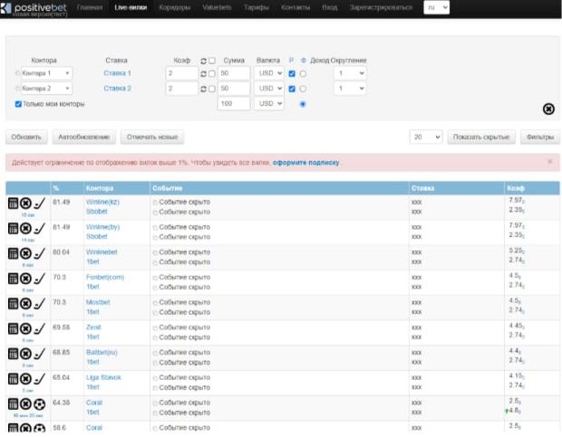This screenshot has height=437, width=562.
Task: Select the Ф radio button in Ставка 1 row
Action: pyautogui.click(x=303, y=73)
